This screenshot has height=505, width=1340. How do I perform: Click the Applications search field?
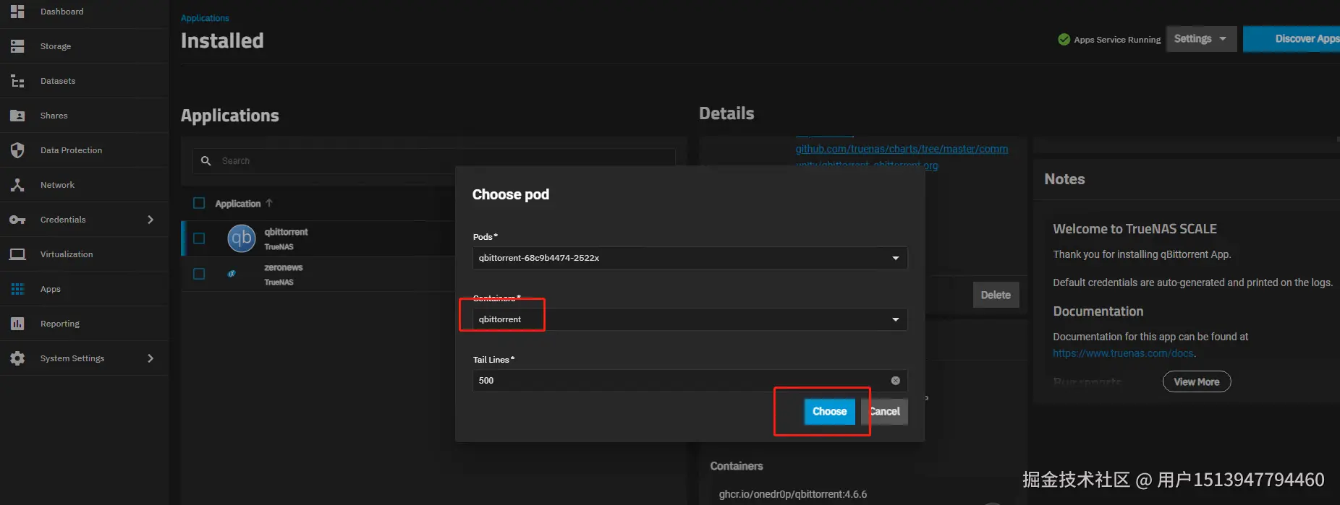[x=434, y=161]
